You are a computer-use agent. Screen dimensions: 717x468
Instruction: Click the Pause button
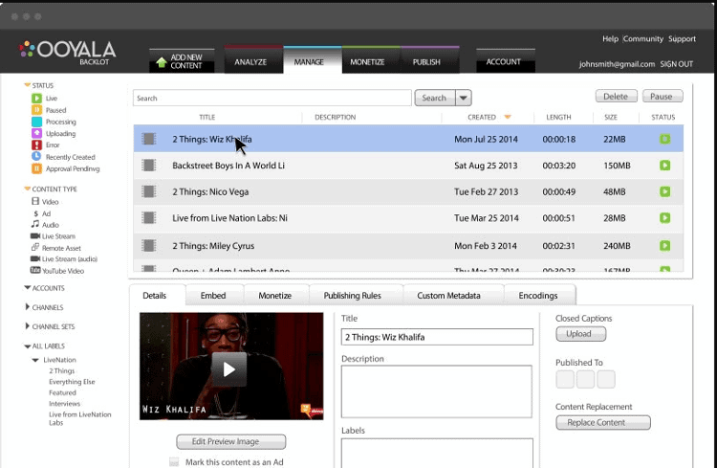663,96
